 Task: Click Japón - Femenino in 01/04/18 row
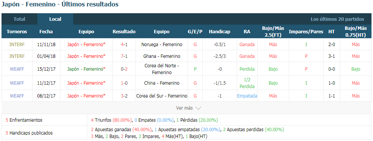(x=86, y=56)
